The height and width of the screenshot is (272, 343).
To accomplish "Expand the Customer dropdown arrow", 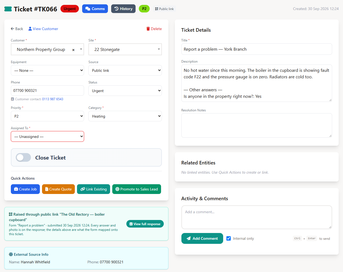I will (x=81, y=49).
